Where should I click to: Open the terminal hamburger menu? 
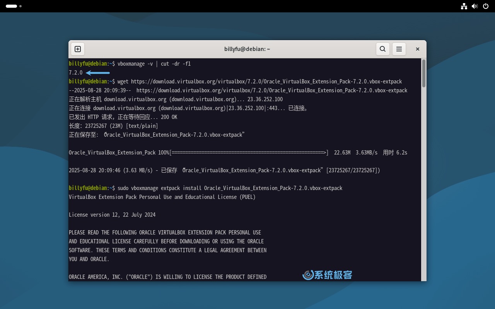(399, 49)
